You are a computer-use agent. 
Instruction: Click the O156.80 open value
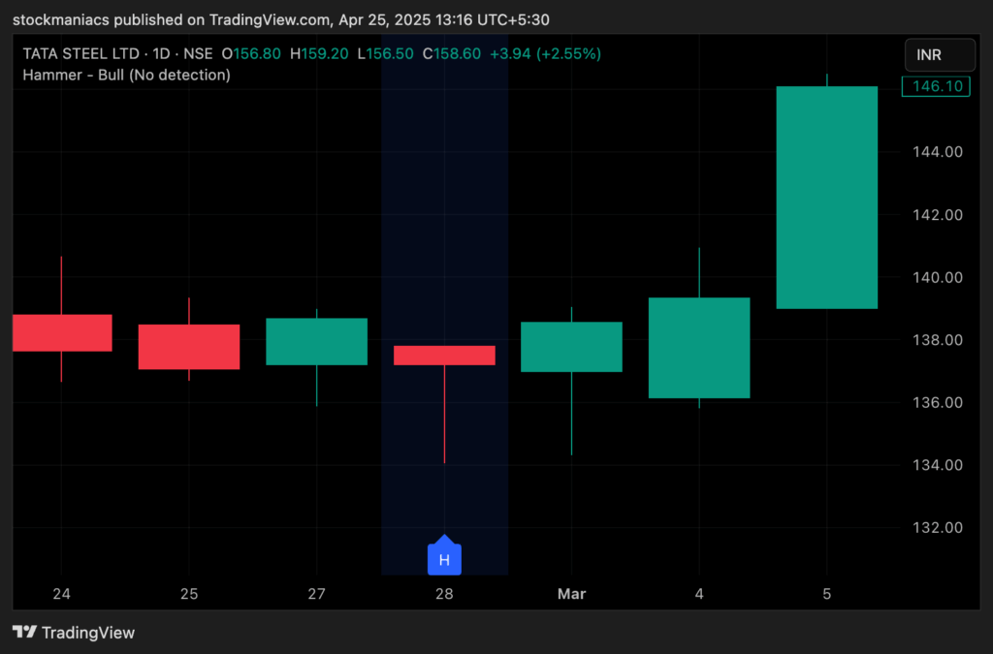tap(251, 53)
